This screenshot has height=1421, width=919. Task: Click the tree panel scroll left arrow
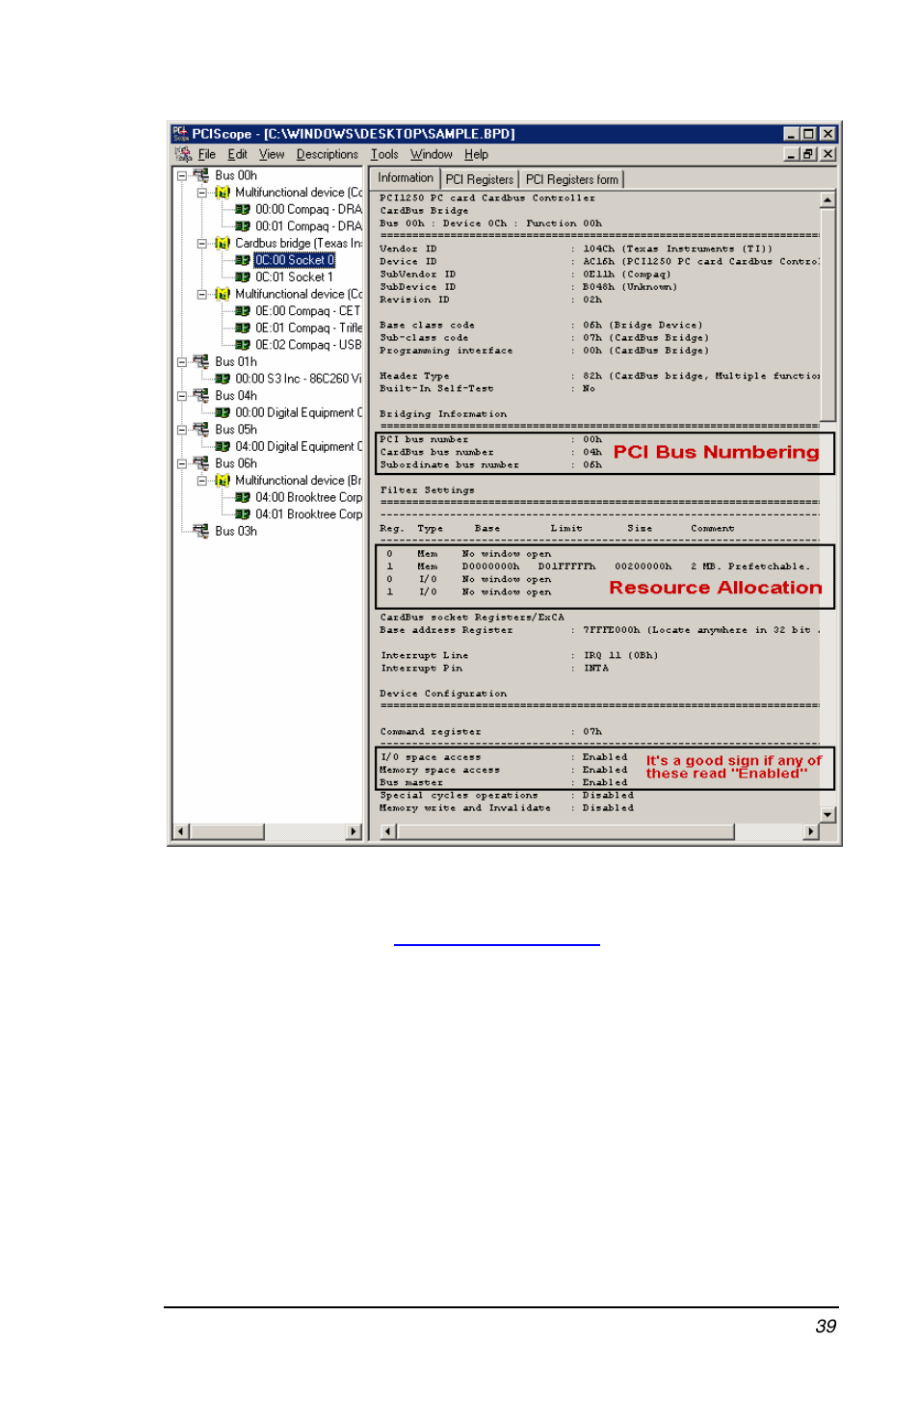click(x=181, y=831)
